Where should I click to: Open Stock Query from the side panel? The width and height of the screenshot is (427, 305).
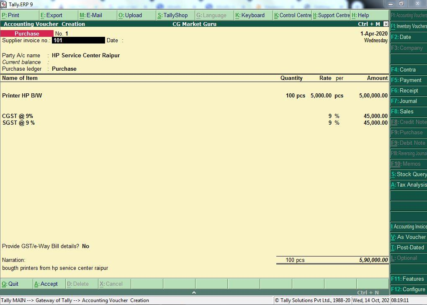tap(409, 174)
